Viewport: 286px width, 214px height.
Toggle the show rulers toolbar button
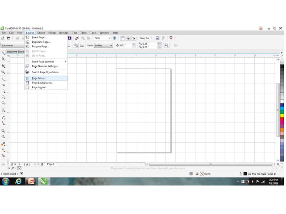122,38
